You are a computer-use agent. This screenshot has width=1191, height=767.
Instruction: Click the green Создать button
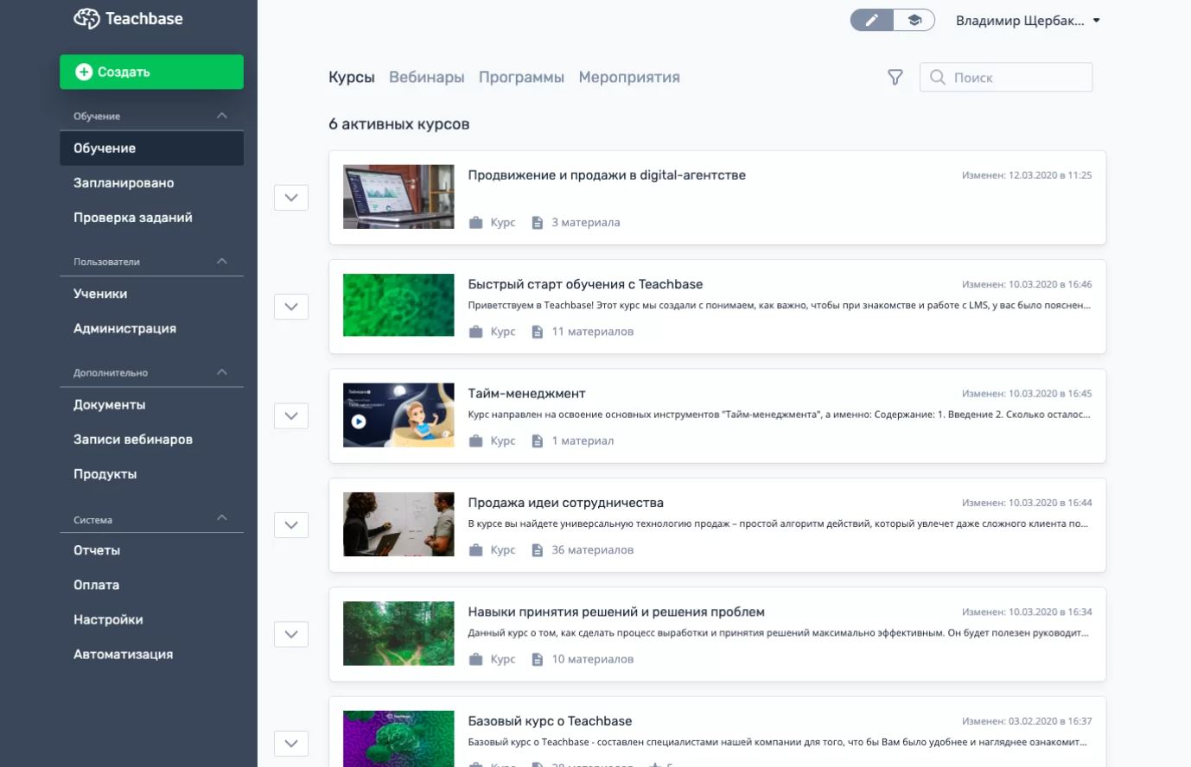tap(151, 72)
